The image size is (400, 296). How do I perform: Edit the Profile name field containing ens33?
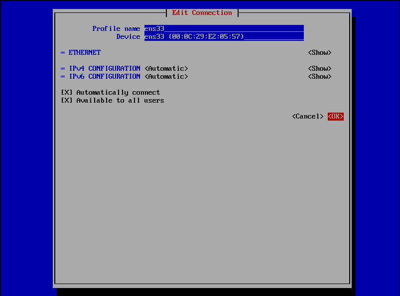pyautogui.click(x=224, y=28)
